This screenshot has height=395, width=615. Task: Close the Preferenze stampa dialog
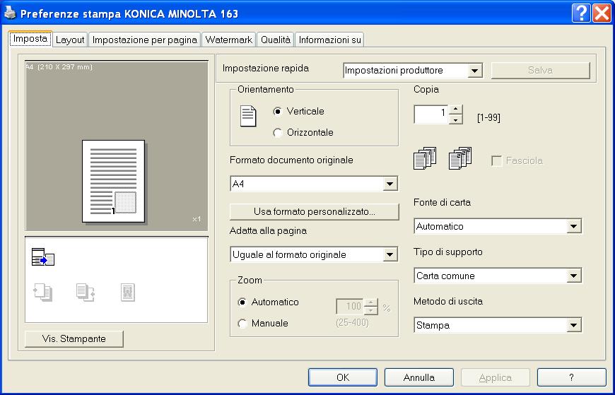(602, 13)
